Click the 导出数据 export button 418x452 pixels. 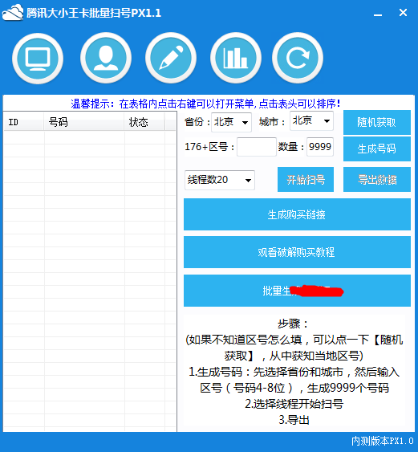tap(377, 179)
